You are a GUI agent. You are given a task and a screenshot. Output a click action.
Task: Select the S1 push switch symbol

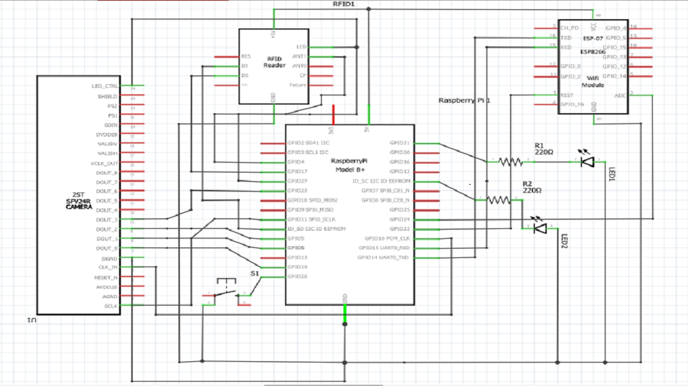(x=227, y=295)
